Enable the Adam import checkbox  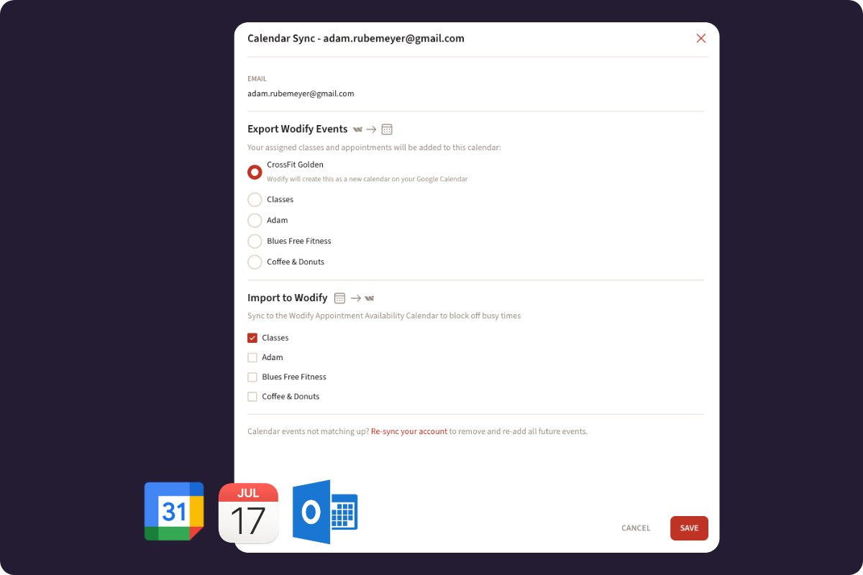(252, 357)
